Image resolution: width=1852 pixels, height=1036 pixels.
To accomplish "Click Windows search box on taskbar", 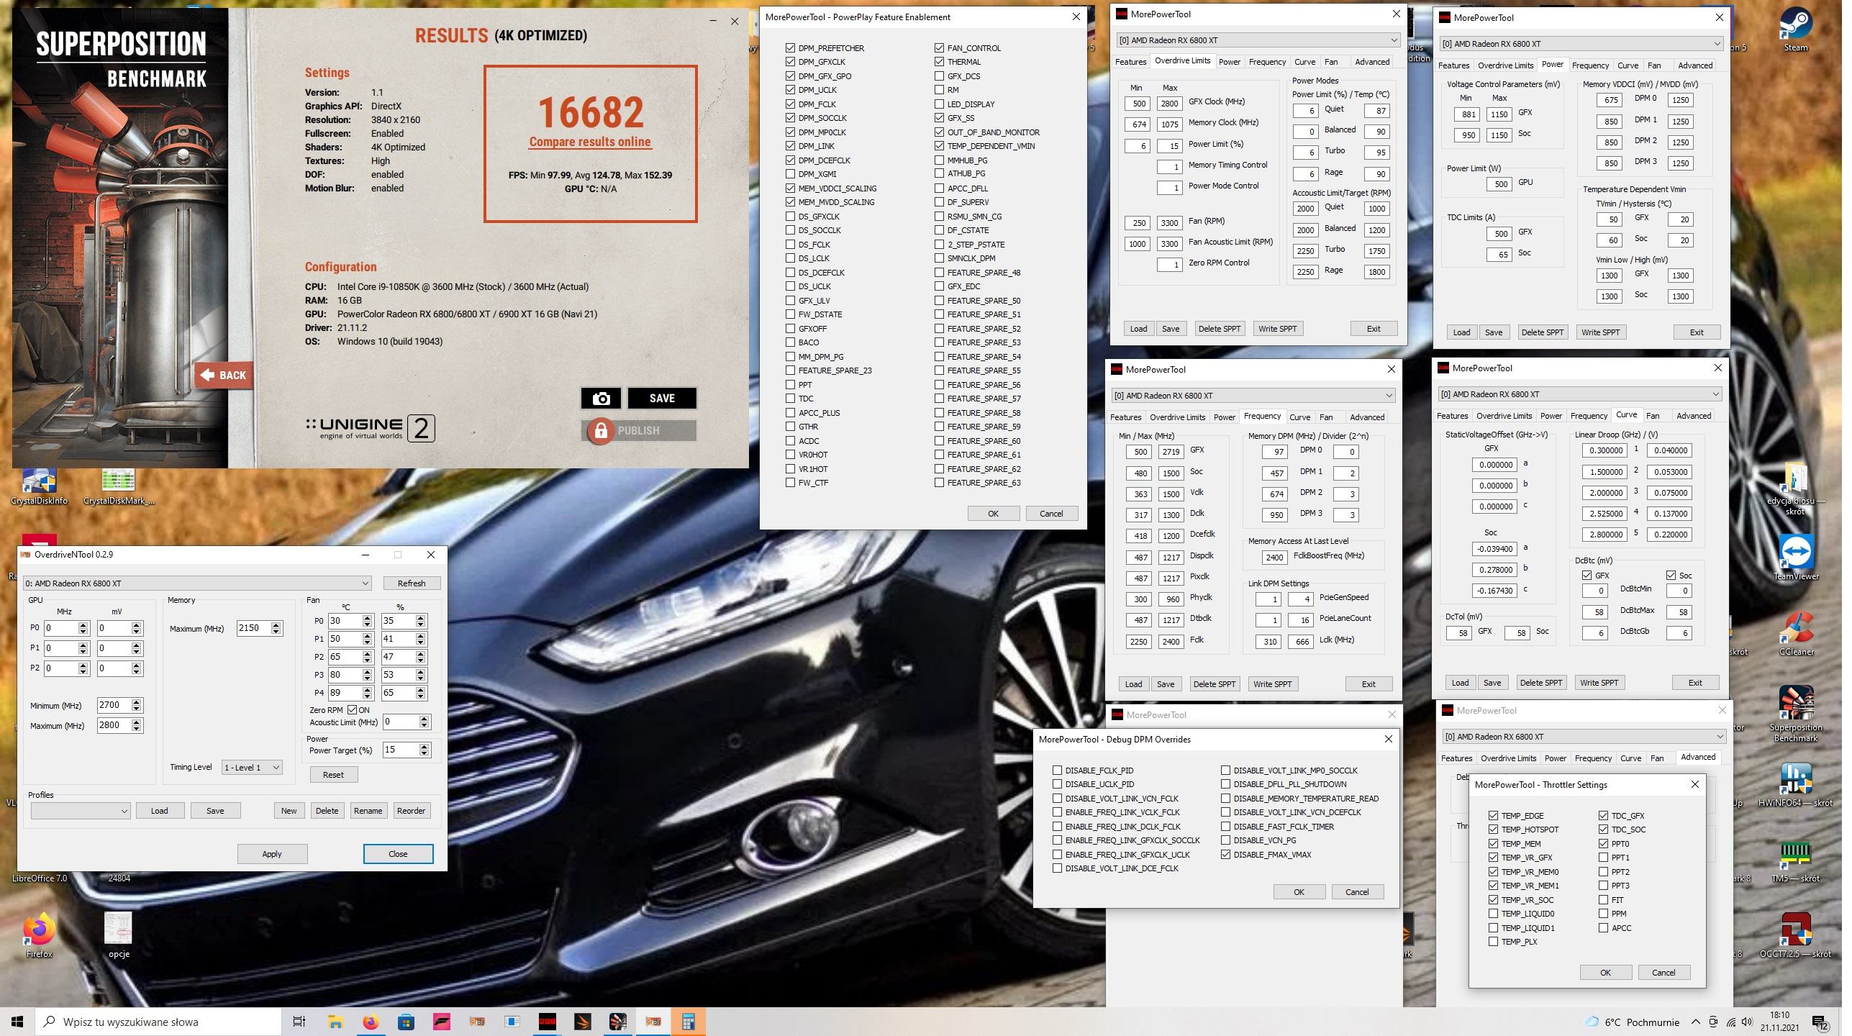I will [158, 1022].
